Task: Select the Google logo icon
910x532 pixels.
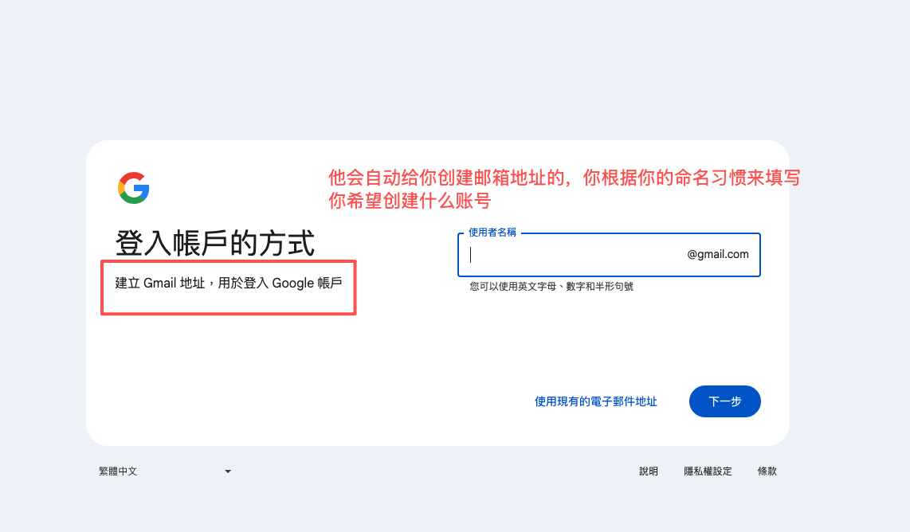Action: (134, 188)
